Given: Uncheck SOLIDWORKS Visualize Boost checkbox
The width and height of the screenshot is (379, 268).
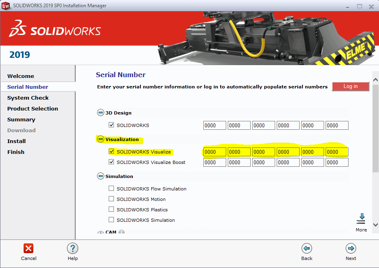Looking at the screenshot, I should click(x=111, y=162).
